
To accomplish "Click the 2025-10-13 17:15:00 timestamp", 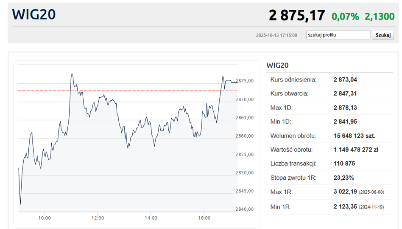I will [x=276, y=35].
